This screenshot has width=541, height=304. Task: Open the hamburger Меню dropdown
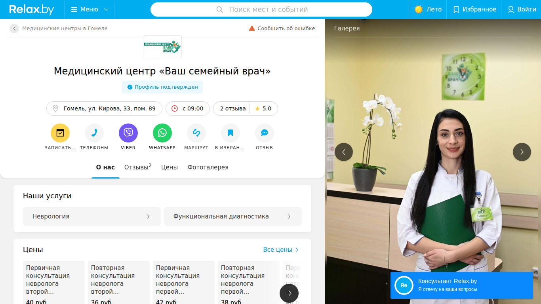coord(89,9)
